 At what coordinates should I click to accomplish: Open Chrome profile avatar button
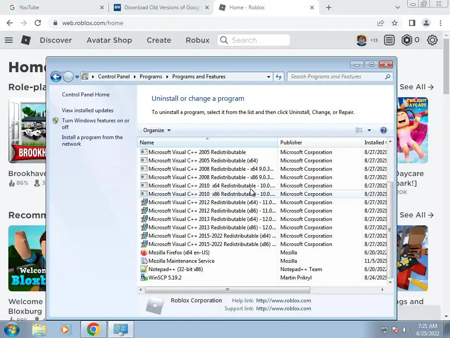click(x=426, y=23)
